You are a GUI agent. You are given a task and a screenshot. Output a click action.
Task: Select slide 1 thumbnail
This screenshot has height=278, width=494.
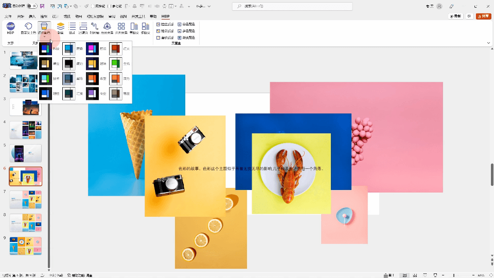(x=26, y=60)
